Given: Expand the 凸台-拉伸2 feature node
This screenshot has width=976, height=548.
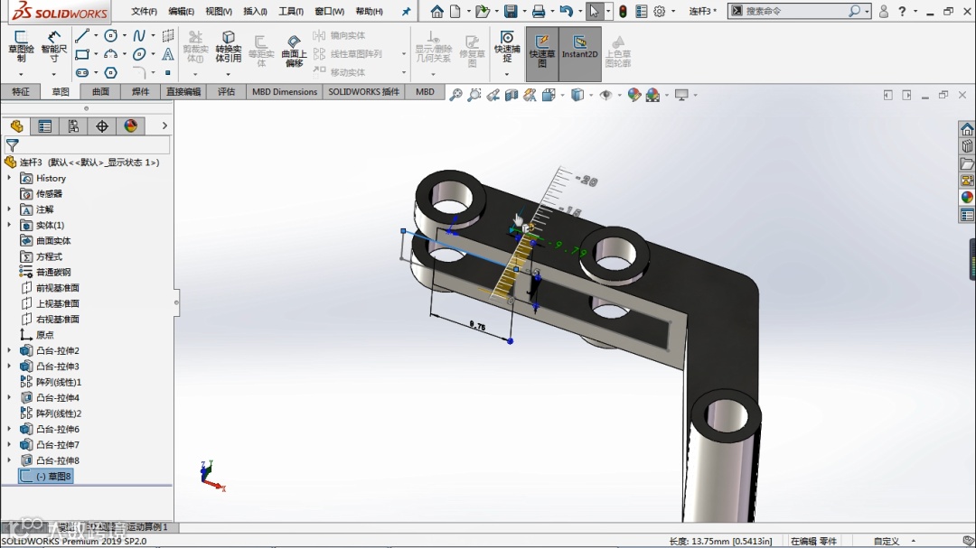Looking at the screenshot, I should pos(9,350).
